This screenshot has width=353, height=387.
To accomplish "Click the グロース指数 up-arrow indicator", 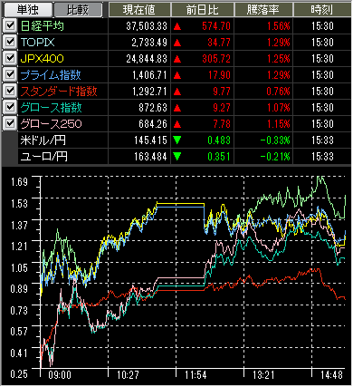I will (177, 108).
